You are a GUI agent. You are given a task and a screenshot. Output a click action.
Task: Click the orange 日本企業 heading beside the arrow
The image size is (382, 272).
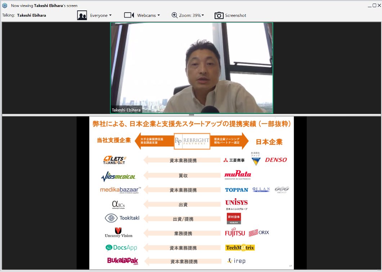tap(269, 142)
